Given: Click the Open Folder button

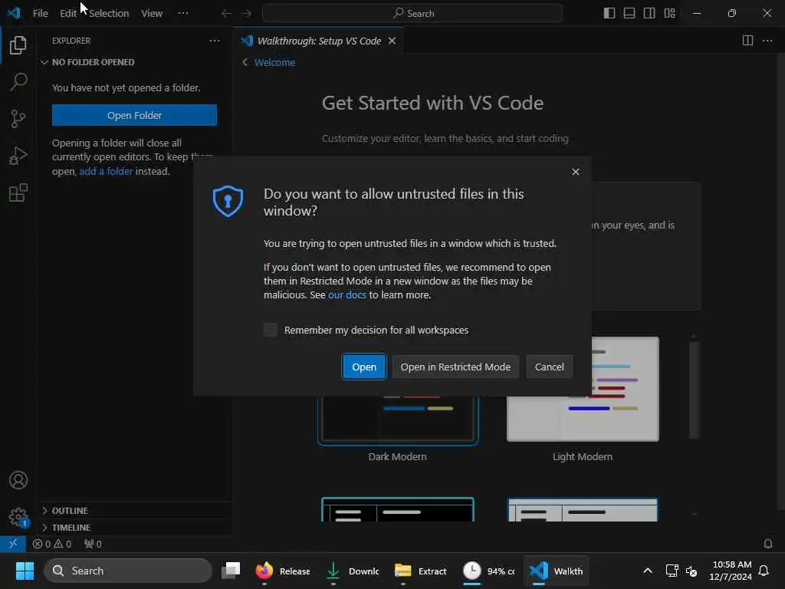Looking at the screenshot, I should point(134,115).
